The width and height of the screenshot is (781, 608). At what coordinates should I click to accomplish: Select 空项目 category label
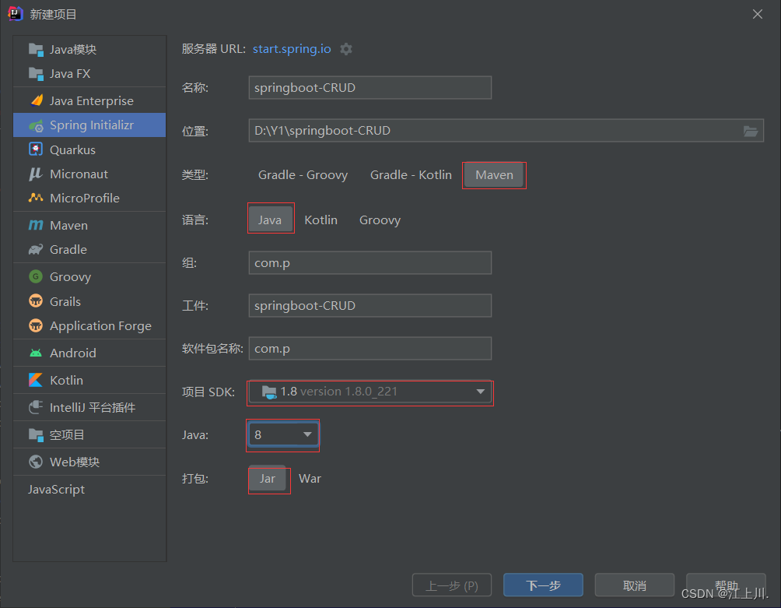click(67, 434)
